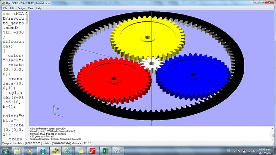Click the ES language indicator
This screenshot has width=276, height=155.
tap(228, 151)
